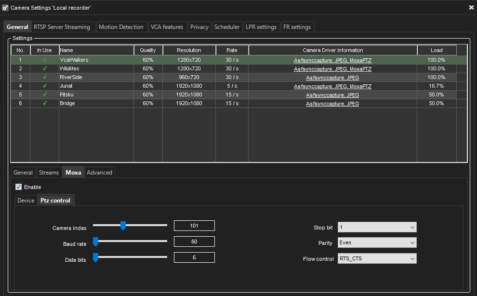477x296 pixels.
Task: Click the Camera index slider handle
Action: (x=123, y=226)
